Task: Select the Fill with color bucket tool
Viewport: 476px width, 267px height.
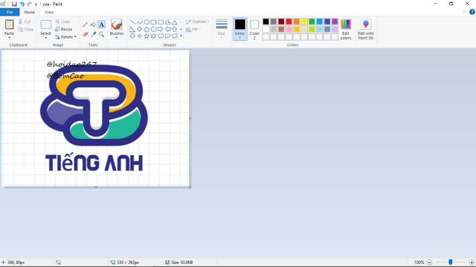Action: [93, 24]
